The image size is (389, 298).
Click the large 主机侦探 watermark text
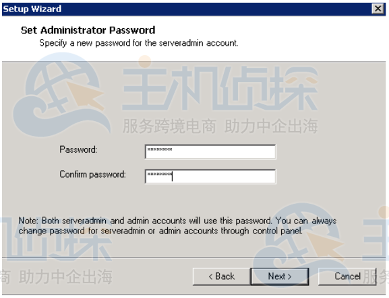tap(220, 88)
